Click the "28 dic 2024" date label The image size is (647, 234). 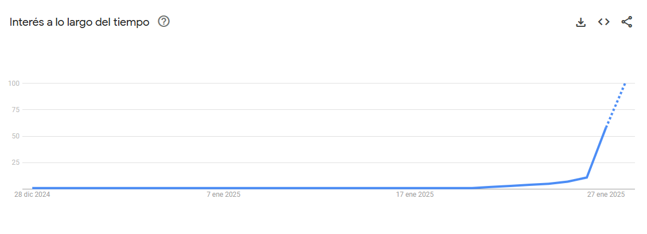pyautogui.click(x=32, y=195)
